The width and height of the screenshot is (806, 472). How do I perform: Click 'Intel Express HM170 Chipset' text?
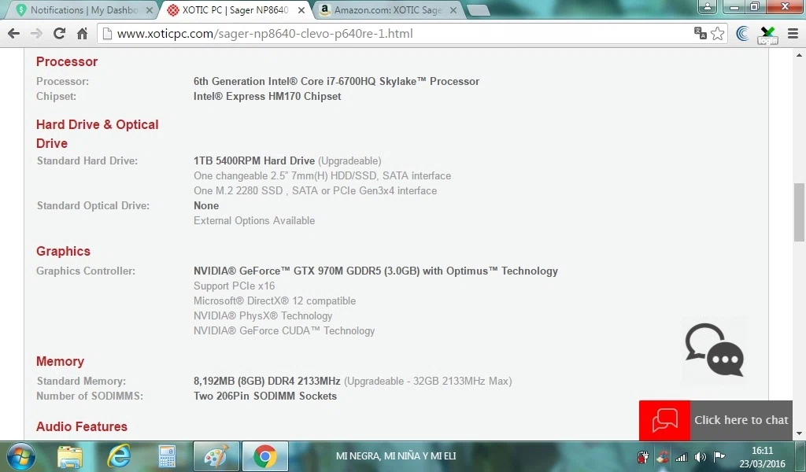coord(268,96)
